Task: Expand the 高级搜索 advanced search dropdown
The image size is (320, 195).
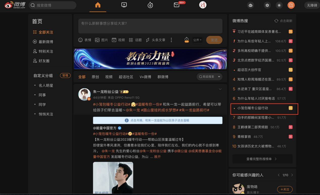Action: pyautogui.click(x=209, y=77)
